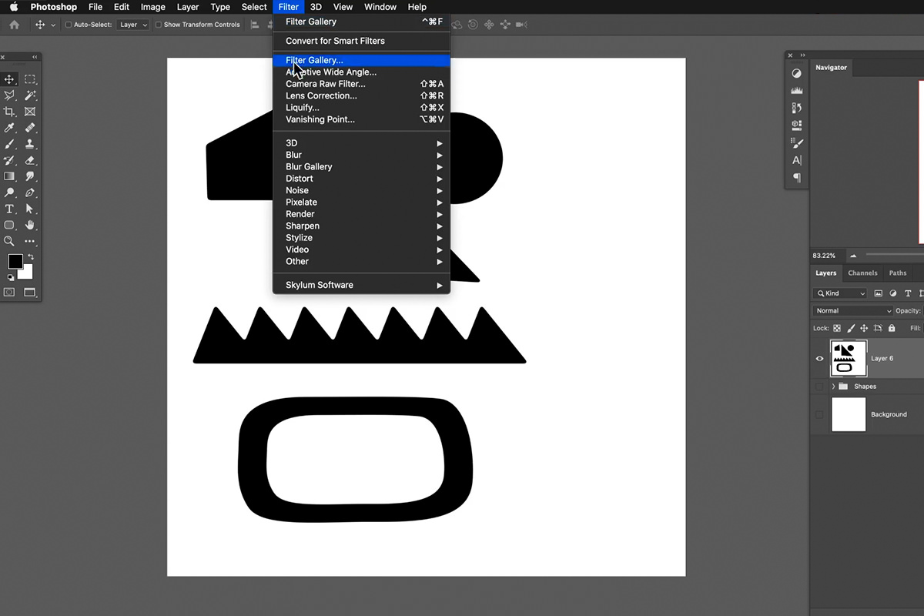Image resolution: width=924 pixels, height=616 pixels.
Task: Select the Magic Wand tool
Action: (x=30, y=95)
